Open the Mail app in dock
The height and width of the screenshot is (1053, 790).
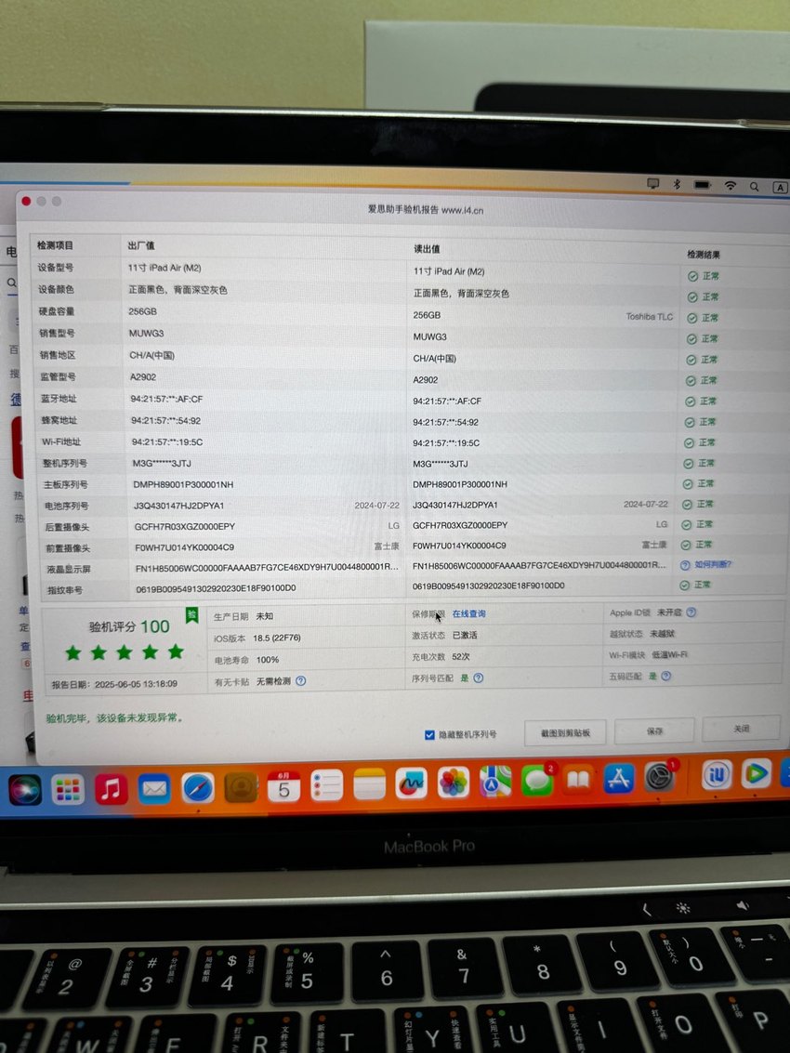pos(154,788)
